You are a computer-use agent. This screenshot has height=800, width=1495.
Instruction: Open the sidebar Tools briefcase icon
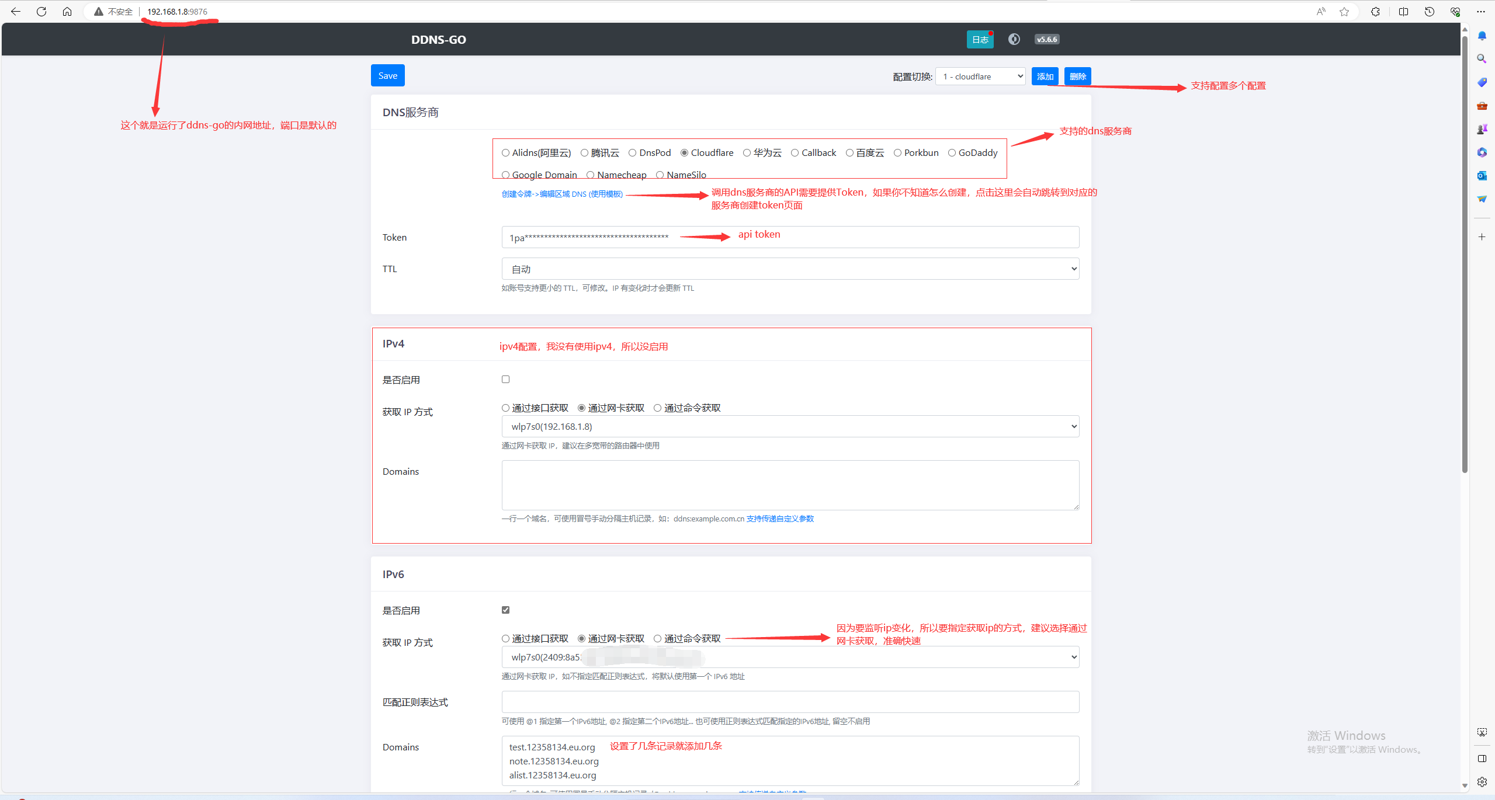tap(1482, 106)
